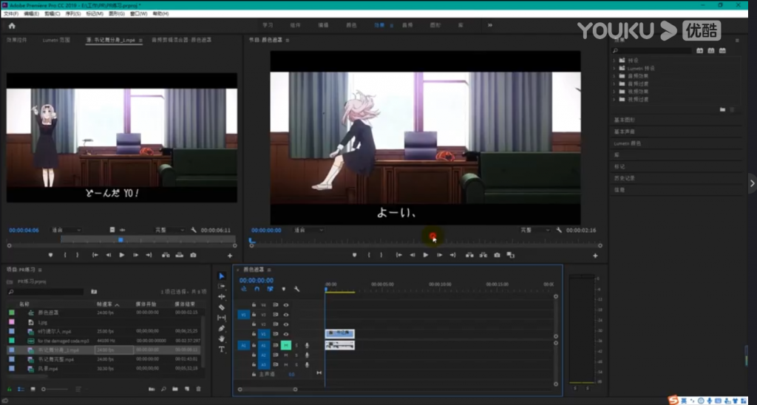
Task: Select the Track Select Forward tool
Action: pyautogui.click(x=222, y=286)
